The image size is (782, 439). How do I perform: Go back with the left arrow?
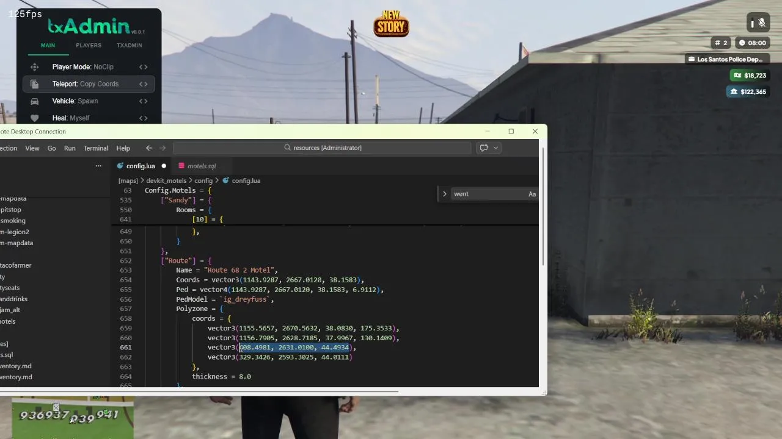pos(149,148)
